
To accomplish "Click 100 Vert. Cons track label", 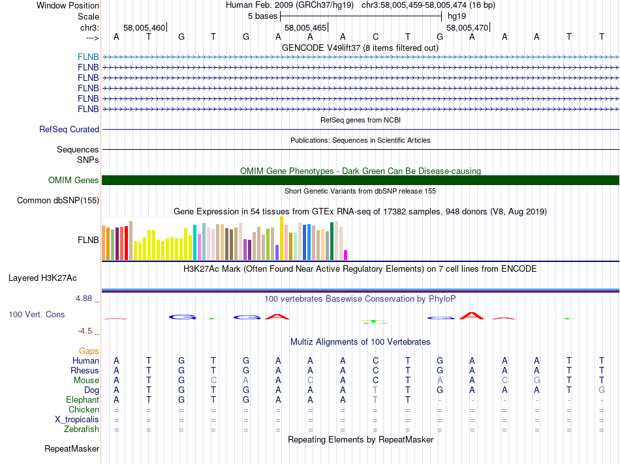I will pos(37,314).
